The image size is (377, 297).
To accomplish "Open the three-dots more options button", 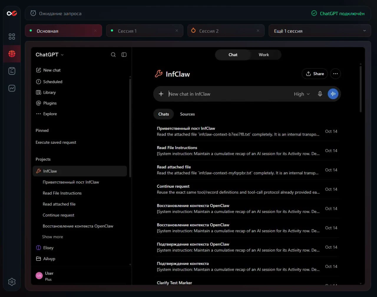I will tap(335, 74).
